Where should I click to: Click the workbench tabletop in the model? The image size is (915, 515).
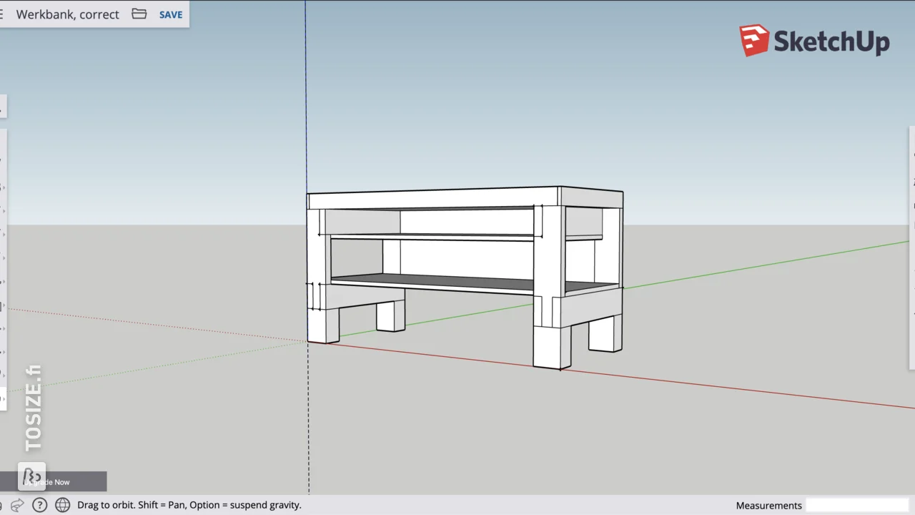[465, 197]
